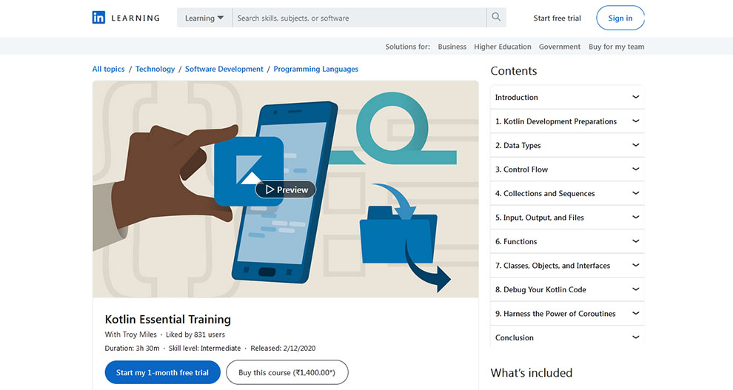Click 'Duration: 3h 30m' text
The image size is (733, 390).
point(133,349)
